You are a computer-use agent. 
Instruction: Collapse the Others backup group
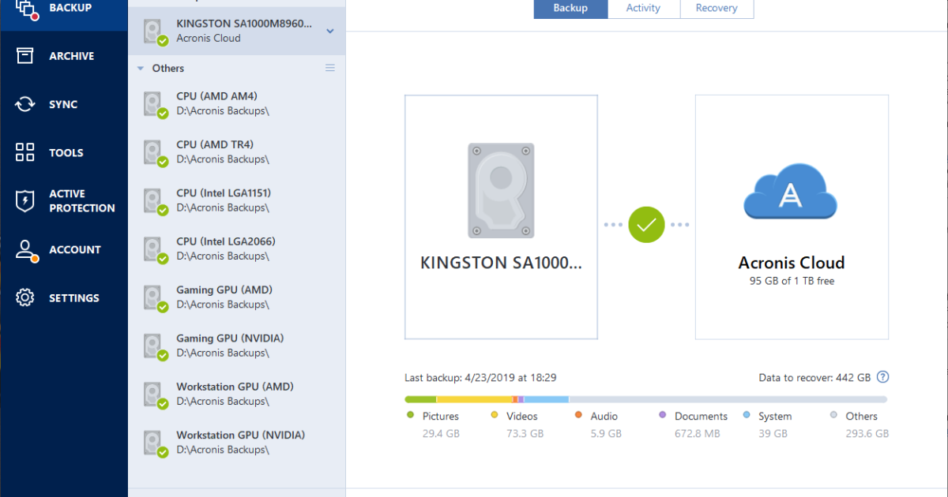139,68
